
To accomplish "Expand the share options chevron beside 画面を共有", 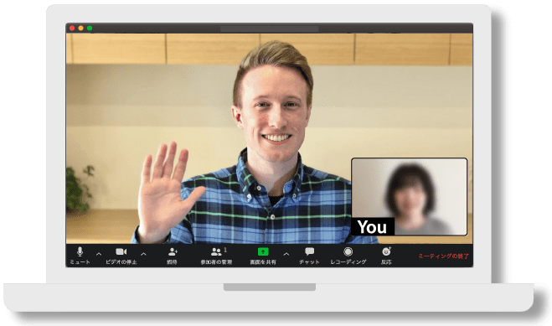I will tap(286, 254).
